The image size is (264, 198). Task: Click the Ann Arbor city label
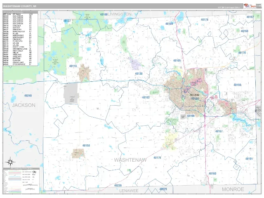pyautogui.click(x=195, y=95)
